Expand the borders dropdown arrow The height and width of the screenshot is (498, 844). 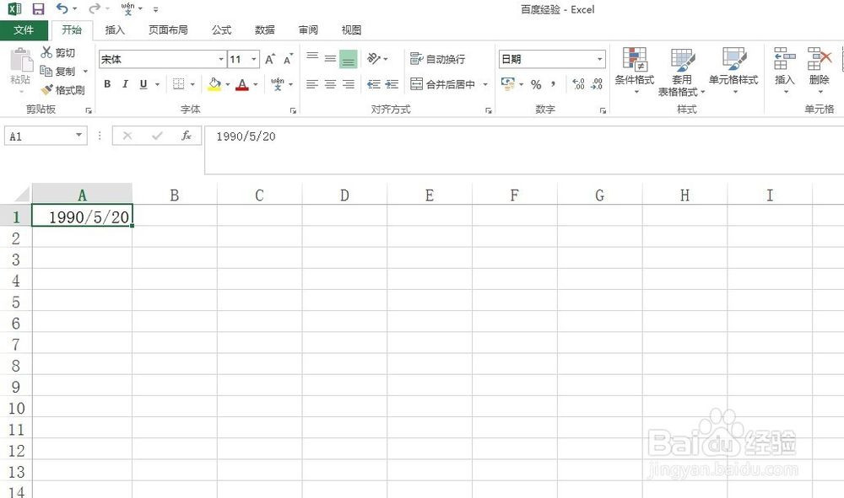(x=192, y=84)
